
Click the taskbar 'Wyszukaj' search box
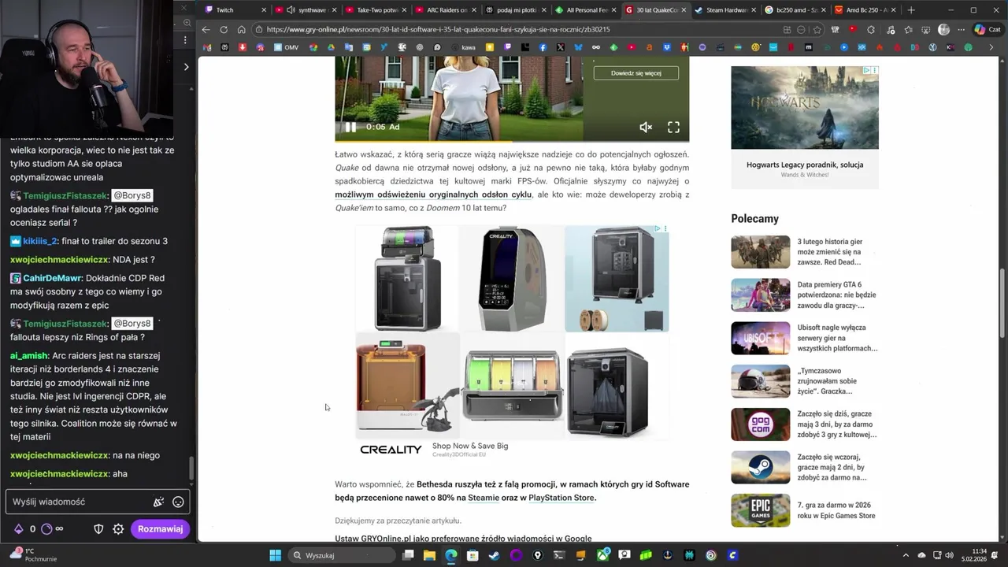pyautogui.click(x=341, y=555)
